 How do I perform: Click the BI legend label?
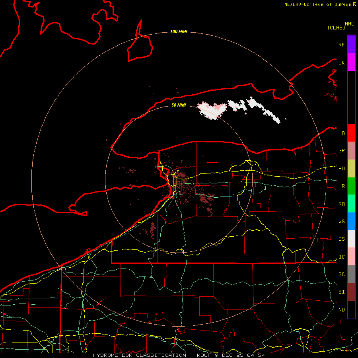tap(342, 292)
